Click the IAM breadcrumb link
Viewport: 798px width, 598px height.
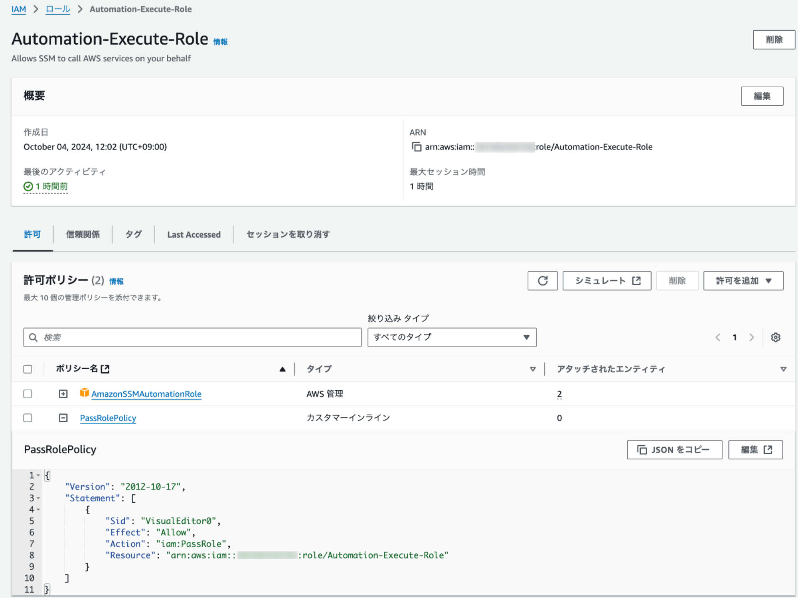(19, 9)
